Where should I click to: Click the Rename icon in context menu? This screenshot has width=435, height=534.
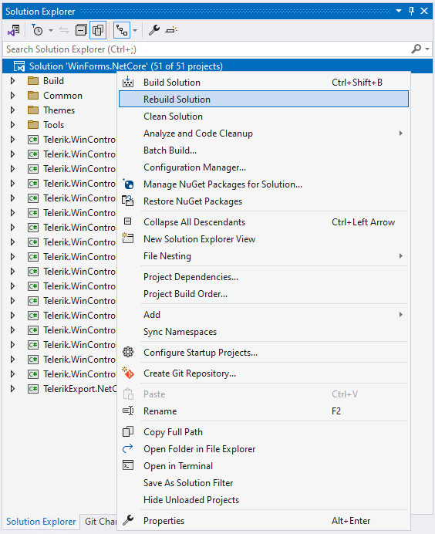pos(128,411)
